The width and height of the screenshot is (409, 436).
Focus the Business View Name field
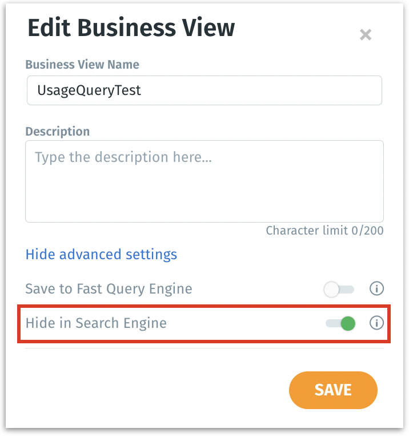click(204, 90)
